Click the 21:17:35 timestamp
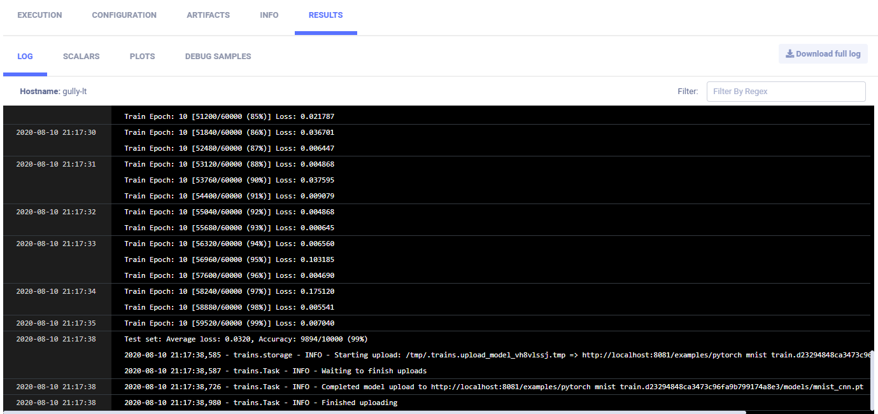The height and width of the screenshot is (414, 878). coord(56,323)
